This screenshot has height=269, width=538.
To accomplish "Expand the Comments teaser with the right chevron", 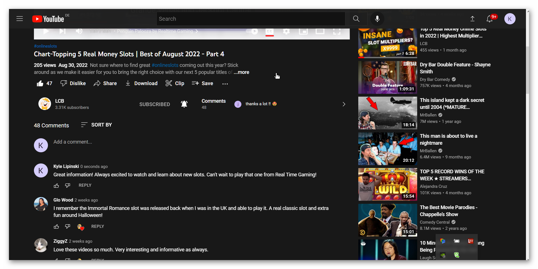I will click(x=344, y=104).
